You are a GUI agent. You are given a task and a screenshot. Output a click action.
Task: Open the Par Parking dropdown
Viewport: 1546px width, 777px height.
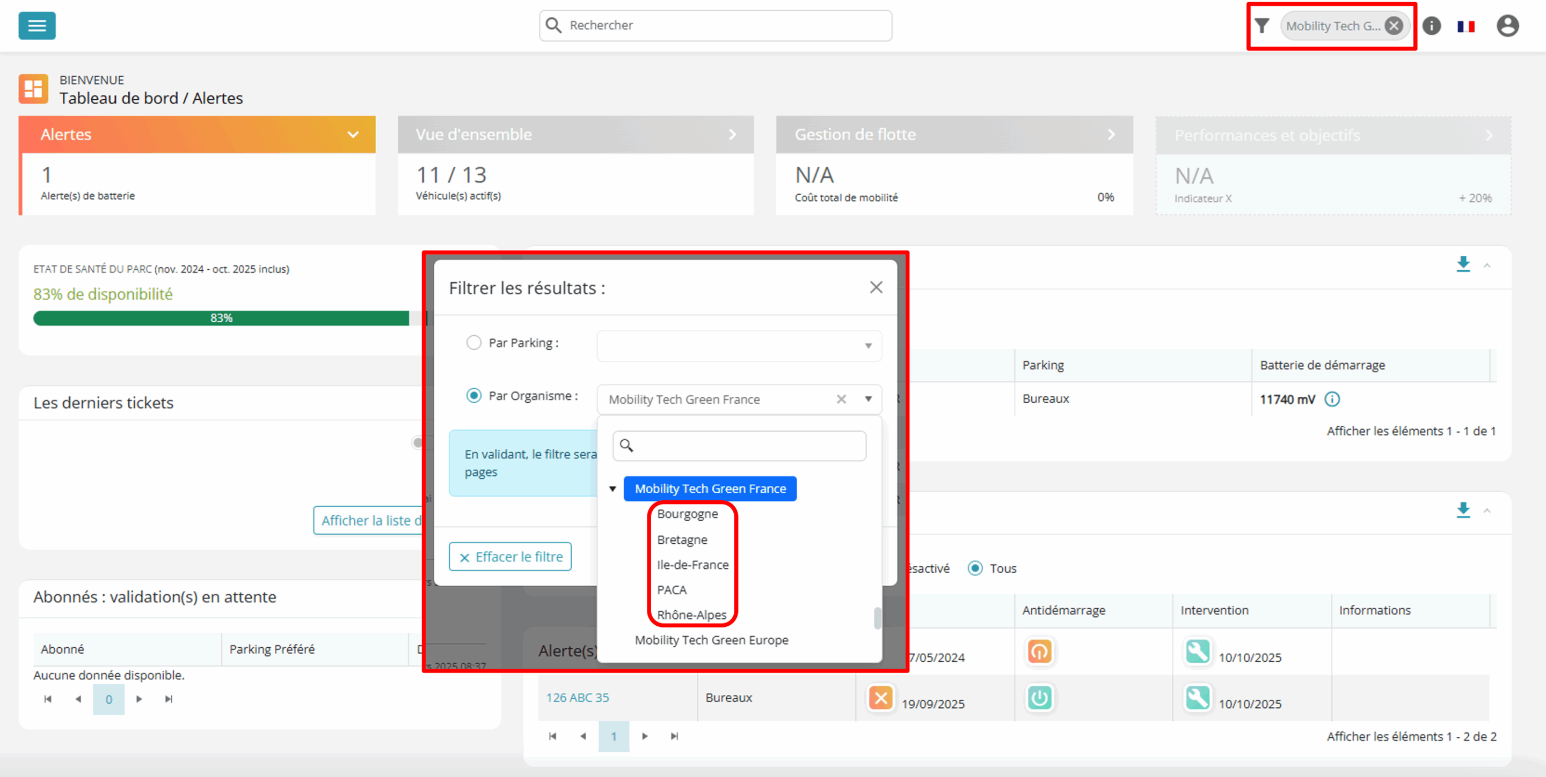[739, 346]
